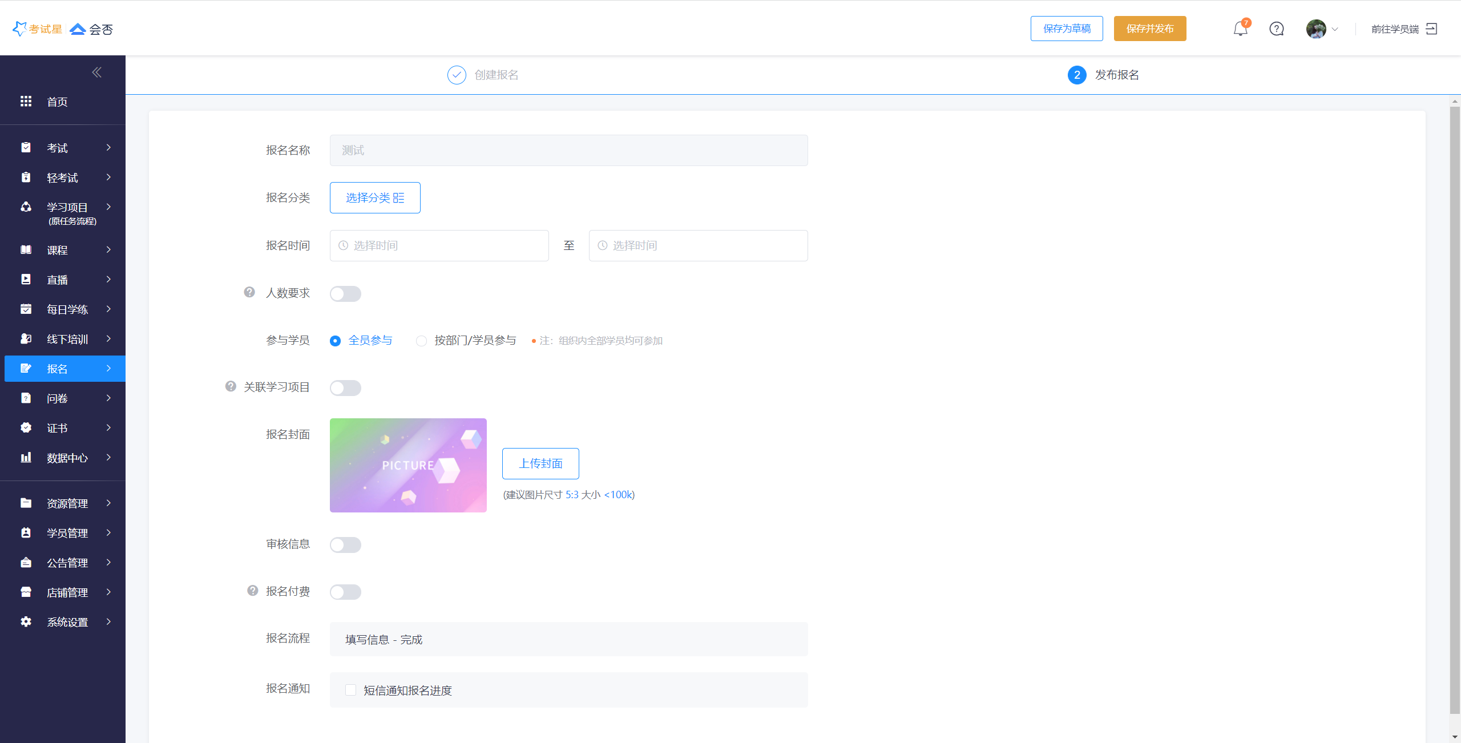Image resolution: width=1461 pixels, height=743 pixels.
Task: Open user avatar dropdown arrow
Action: click(x=1334, y=29)
